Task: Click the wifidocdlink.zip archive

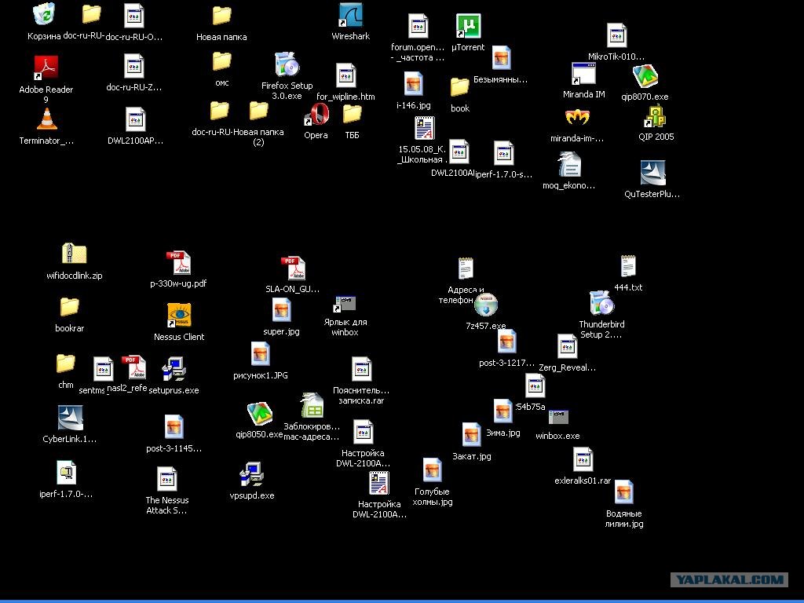Action: 75,254
